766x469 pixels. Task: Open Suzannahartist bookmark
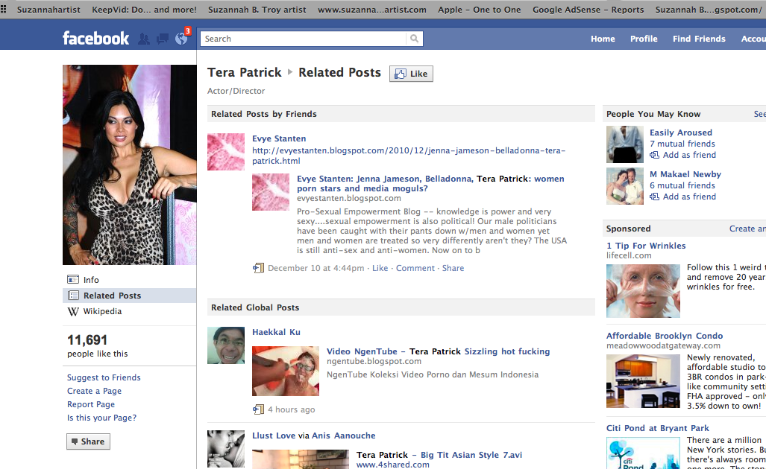click(x=48, y=9)
